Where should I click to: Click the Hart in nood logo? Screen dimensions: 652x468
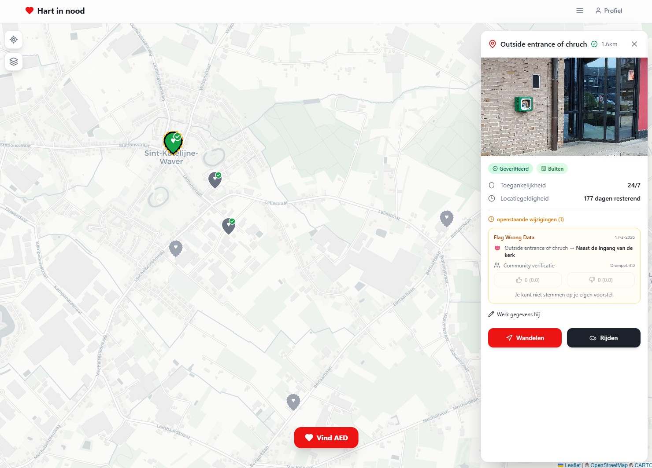[x=55, y=11]
